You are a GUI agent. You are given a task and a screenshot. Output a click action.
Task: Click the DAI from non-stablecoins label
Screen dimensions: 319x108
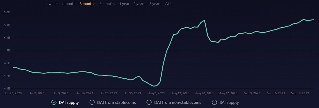point(178,102)
